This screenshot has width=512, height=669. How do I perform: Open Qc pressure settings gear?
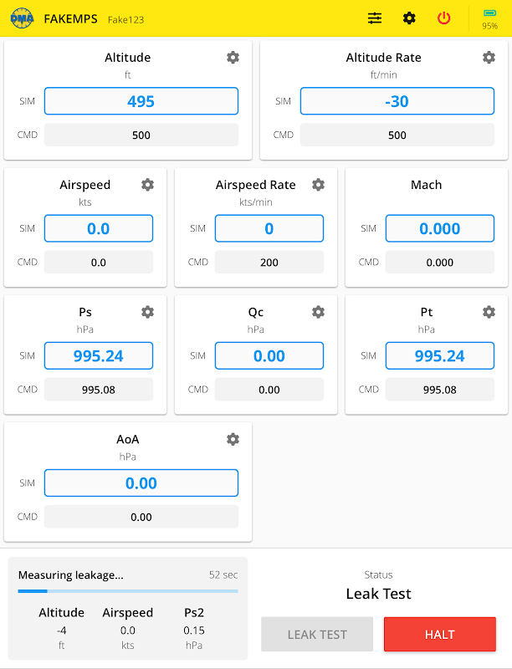(319, 311)
